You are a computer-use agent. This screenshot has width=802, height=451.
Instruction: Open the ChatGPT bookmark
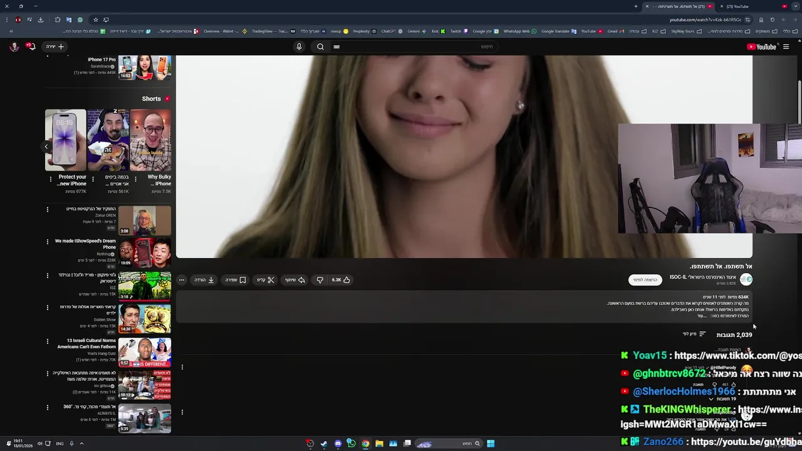(392, 31)
